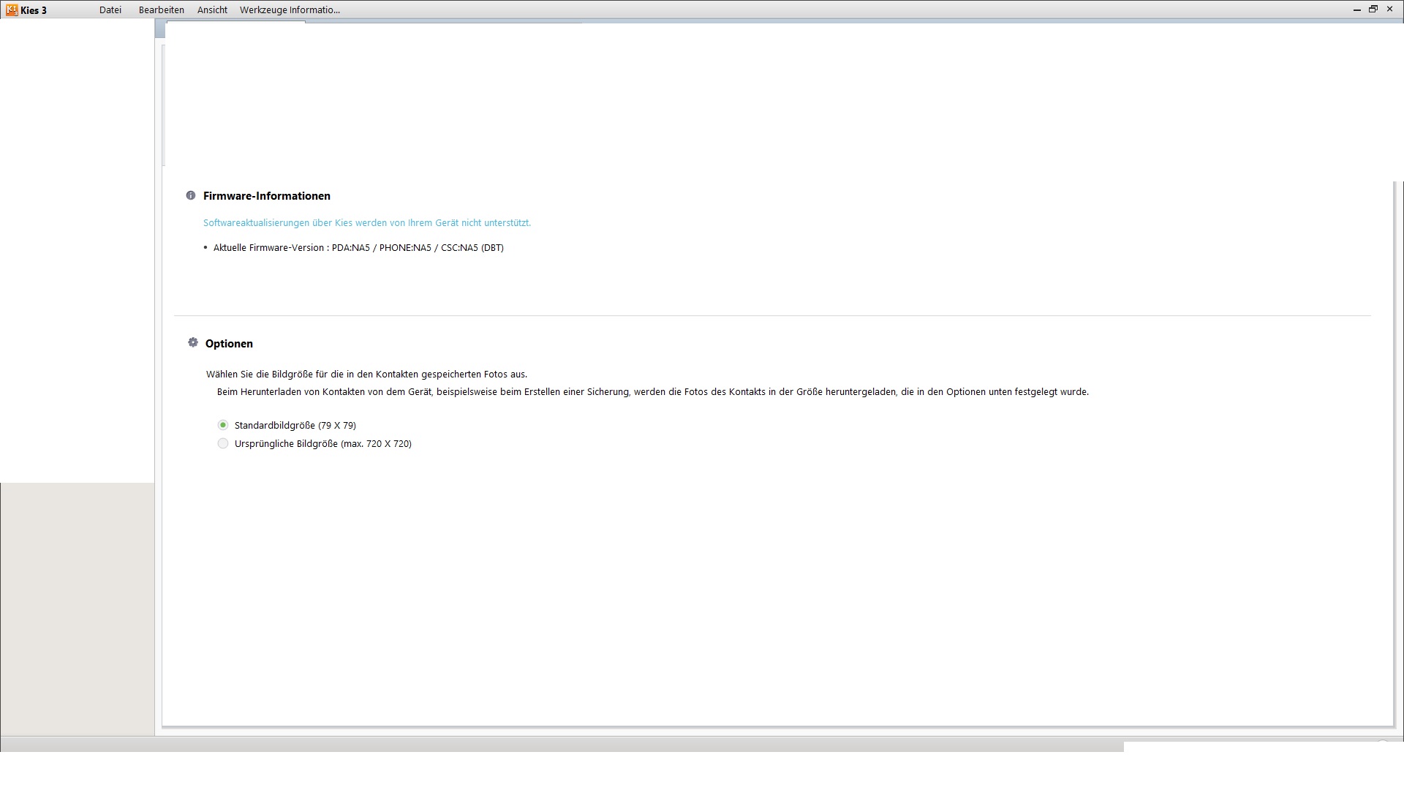Screen dimensions: 1404x790
Task: Minimize the Kies 3 window
Action: [x=1356, y=10]
